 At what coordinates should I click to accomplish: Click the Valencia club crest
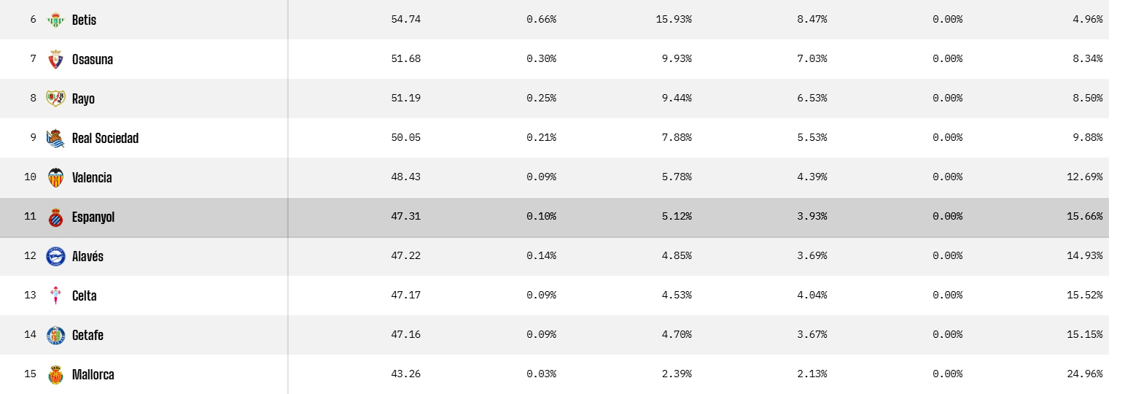(x=55, y=177)
